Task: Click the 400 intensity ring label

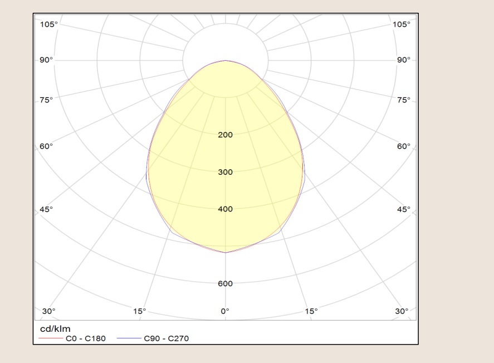Action: tap(225, 209)
